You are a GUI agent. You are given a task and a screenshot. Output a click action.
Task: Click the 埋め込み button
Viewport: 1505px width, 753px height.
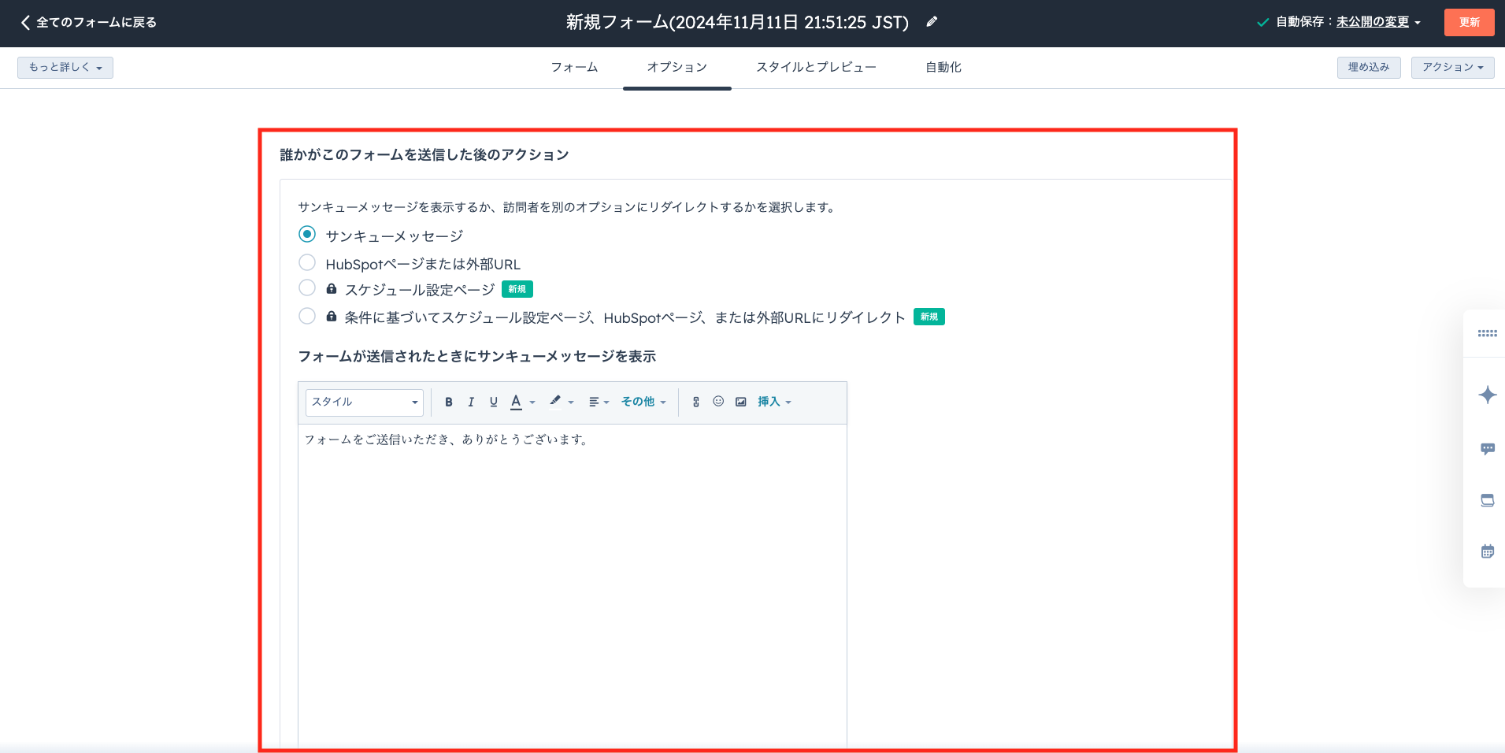pos(1369,68)
